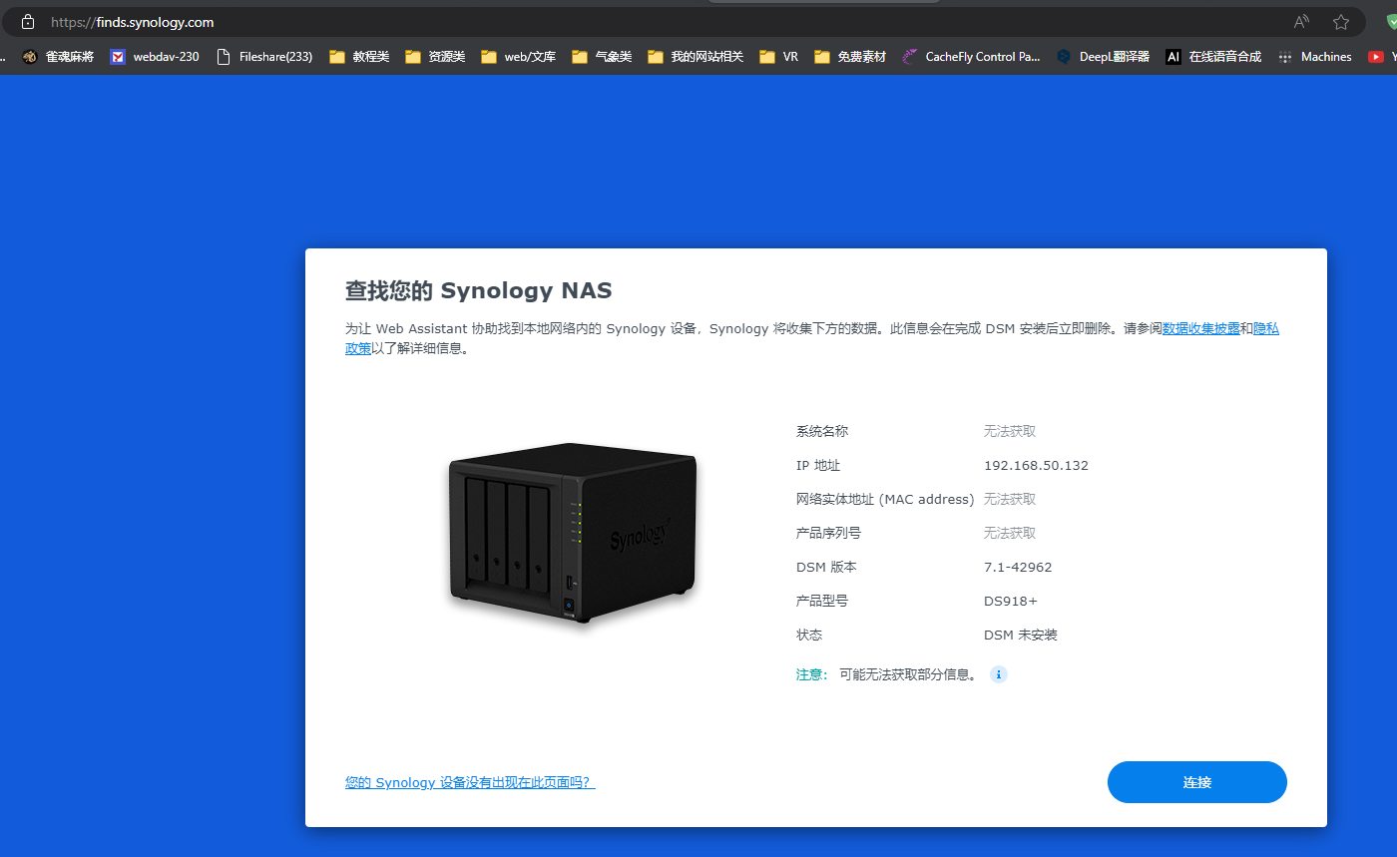Open the 教程类 bookmark folder

pyautogui.click(x=359, y=57)
